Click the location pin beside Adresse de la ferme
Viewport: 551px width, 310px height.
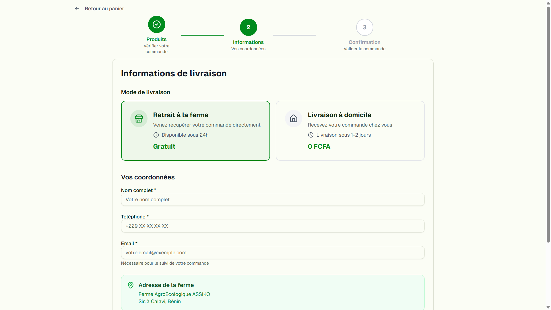[131, 285]
